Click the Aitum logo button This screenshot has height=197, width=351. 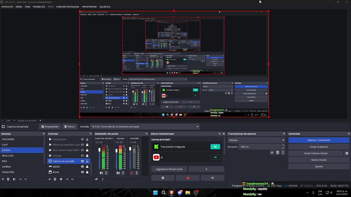(x=213, y=178)
